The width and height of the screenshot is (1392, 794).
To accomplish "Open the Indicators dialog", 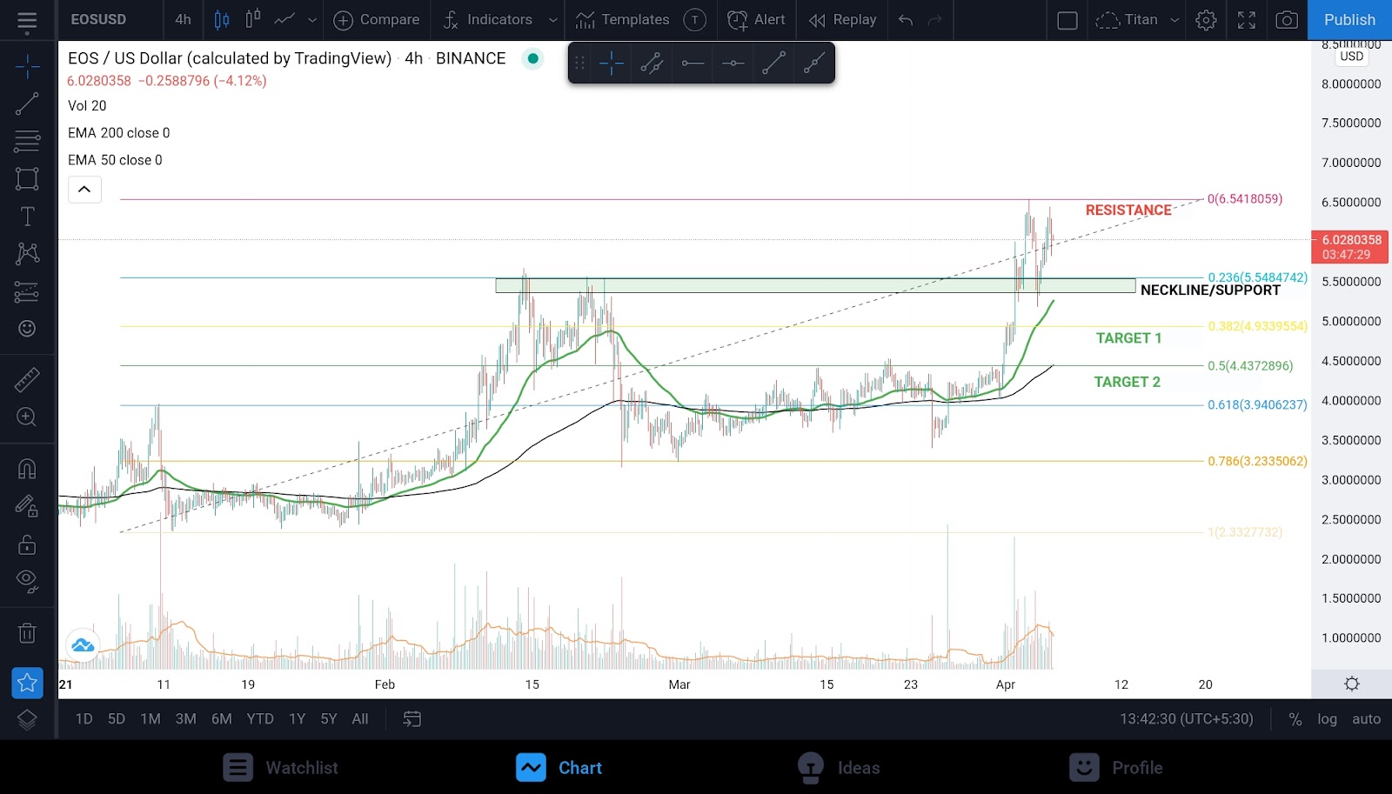I will tap(487, 20).
